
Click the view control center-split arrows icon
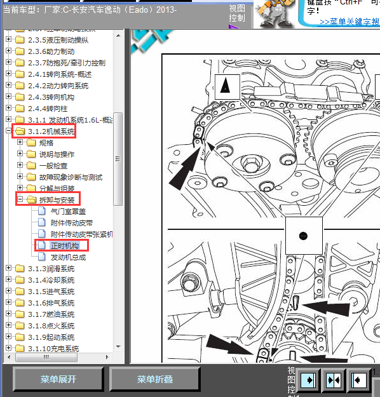[334, 380]
